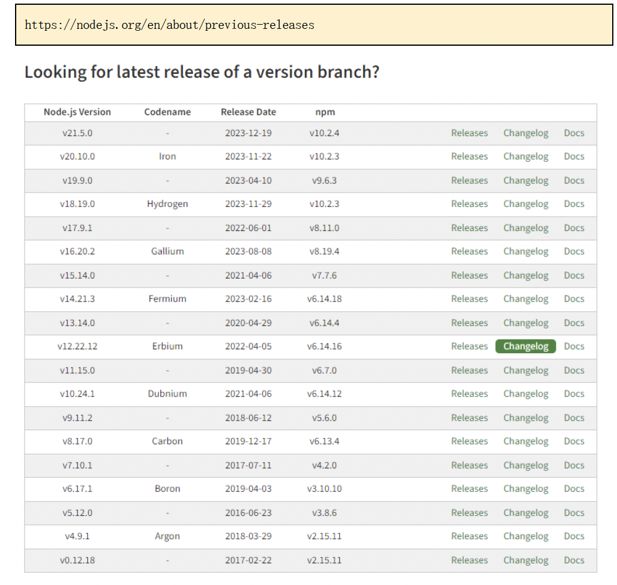This screenshot has width=617, height=585.
Task: Select the 2023-12-19 release date cell
Action: pos(248,133)
